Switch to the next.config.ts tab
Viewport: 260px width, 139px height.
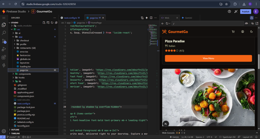70,18
